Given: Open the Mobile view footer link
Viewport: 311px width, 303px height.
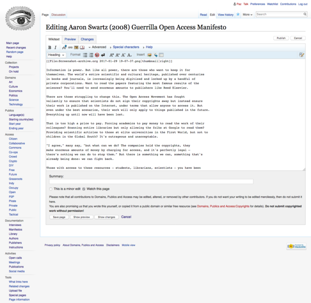Looking at the screenshot, I should [128, 245].
